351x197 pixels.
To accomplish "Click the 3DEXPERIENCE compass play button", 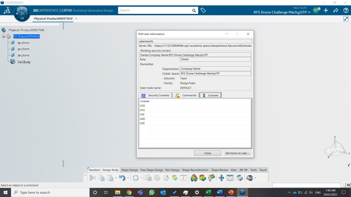I will pyautogui.click(x=22, y=13).
